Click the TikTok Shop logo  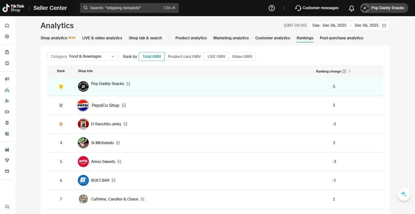pos(13,8)
